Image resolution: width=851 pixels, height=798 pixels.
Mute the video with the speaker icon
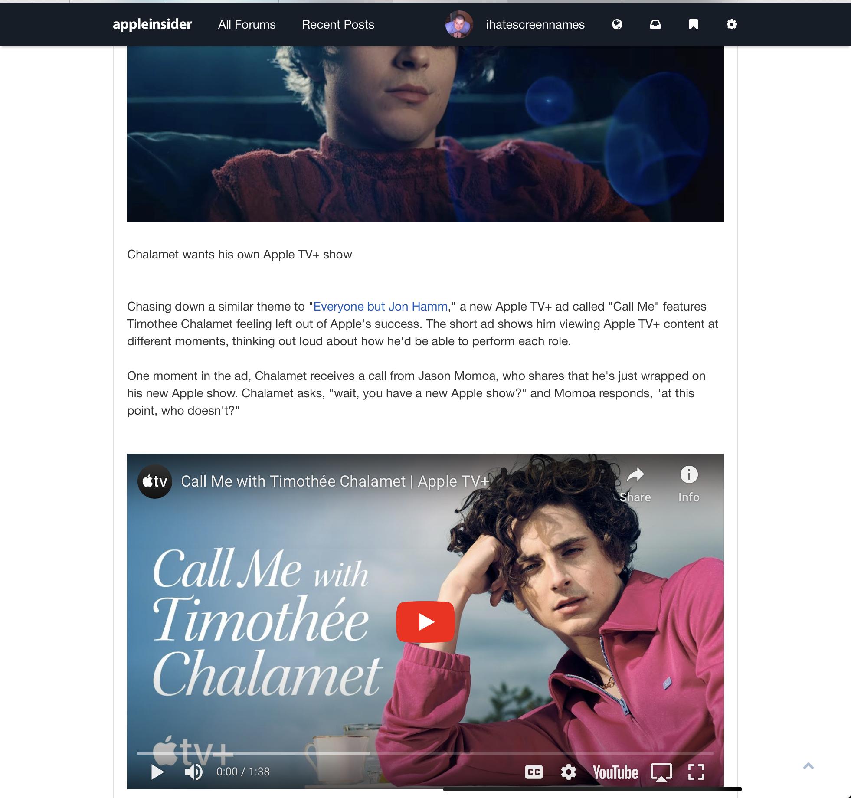(193, 772)
